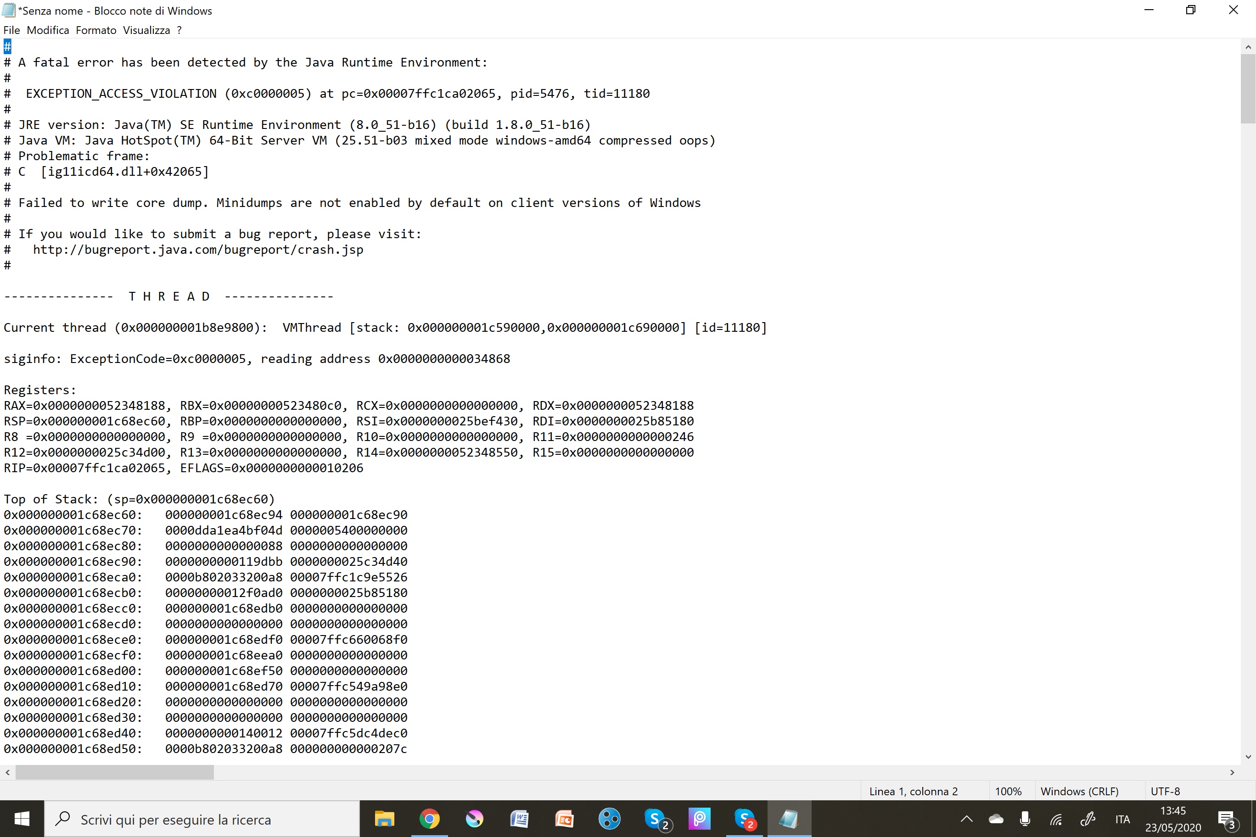1256x837 pixels.
Task: Open PicsArt from the taskbar
Action: (699, 818)
